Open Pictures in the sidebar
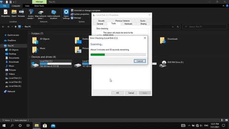Image resolution: width=229 pixels, height=129 pixels. (11, 70)
